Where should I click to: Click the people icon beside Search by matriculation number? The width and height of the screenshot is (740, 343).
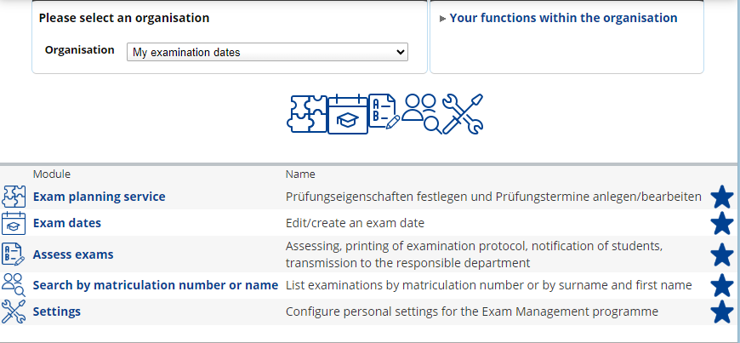click(14, 285)
